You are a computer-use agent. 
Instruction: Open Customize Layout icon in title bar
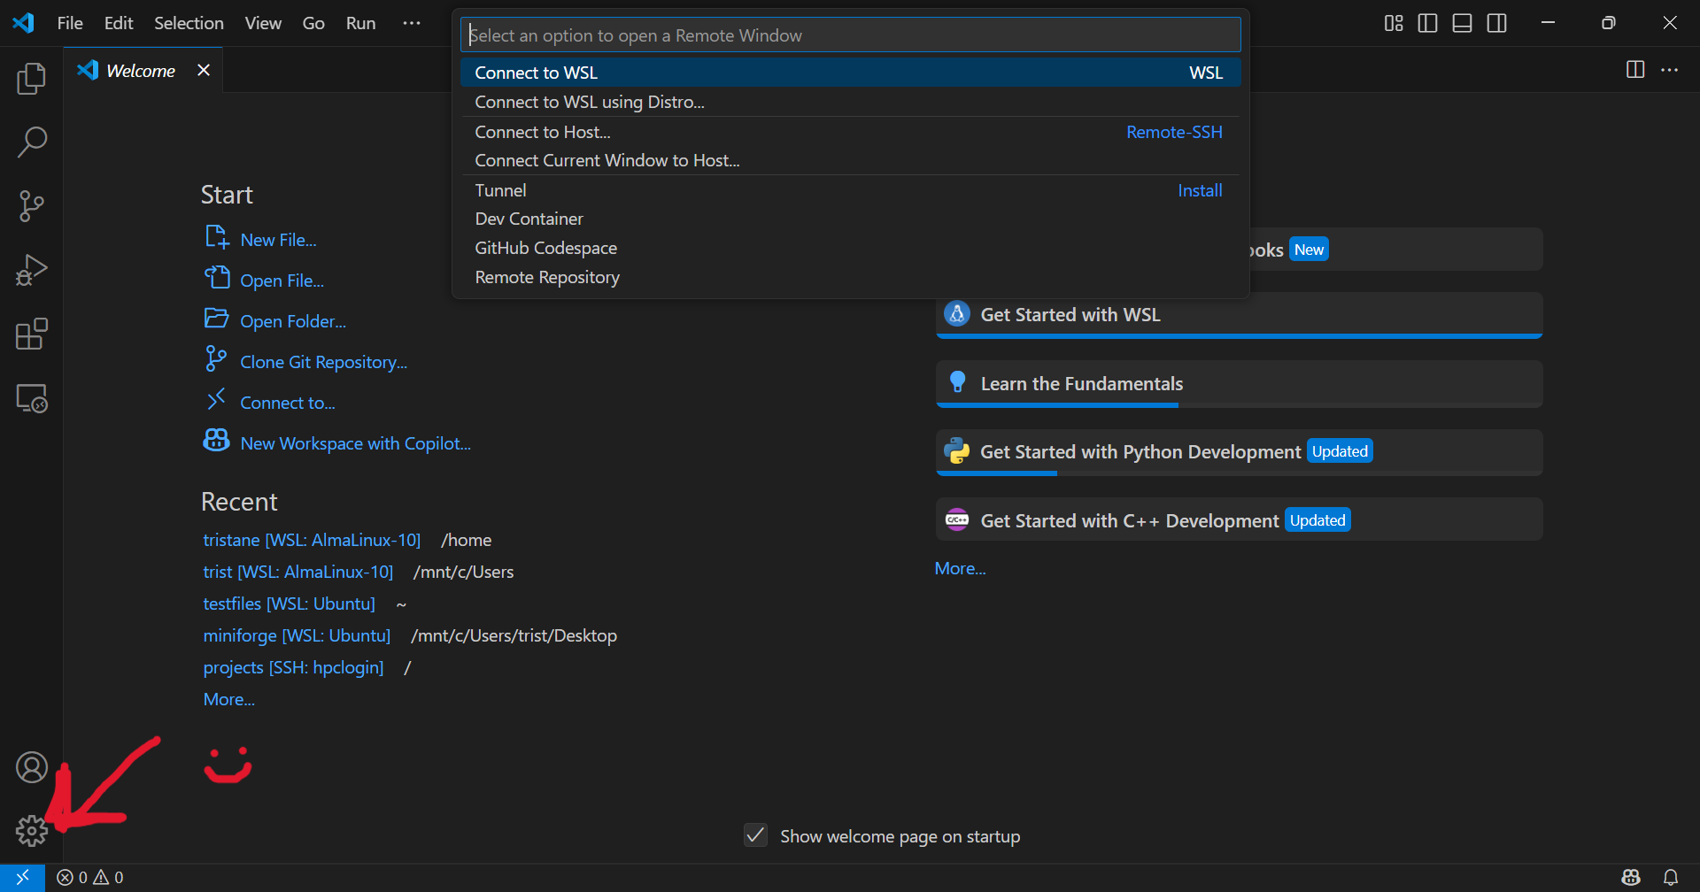point(1394,23)
